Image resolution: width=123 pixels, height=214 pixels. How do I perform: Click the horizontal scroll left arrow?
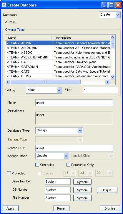pyautogui.click(x=8, y=82)
